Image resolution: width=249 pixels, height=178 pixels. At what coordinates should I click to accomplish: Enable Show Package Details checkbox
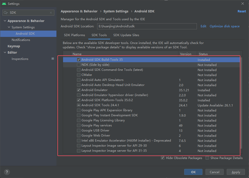[x=207, y=158]
